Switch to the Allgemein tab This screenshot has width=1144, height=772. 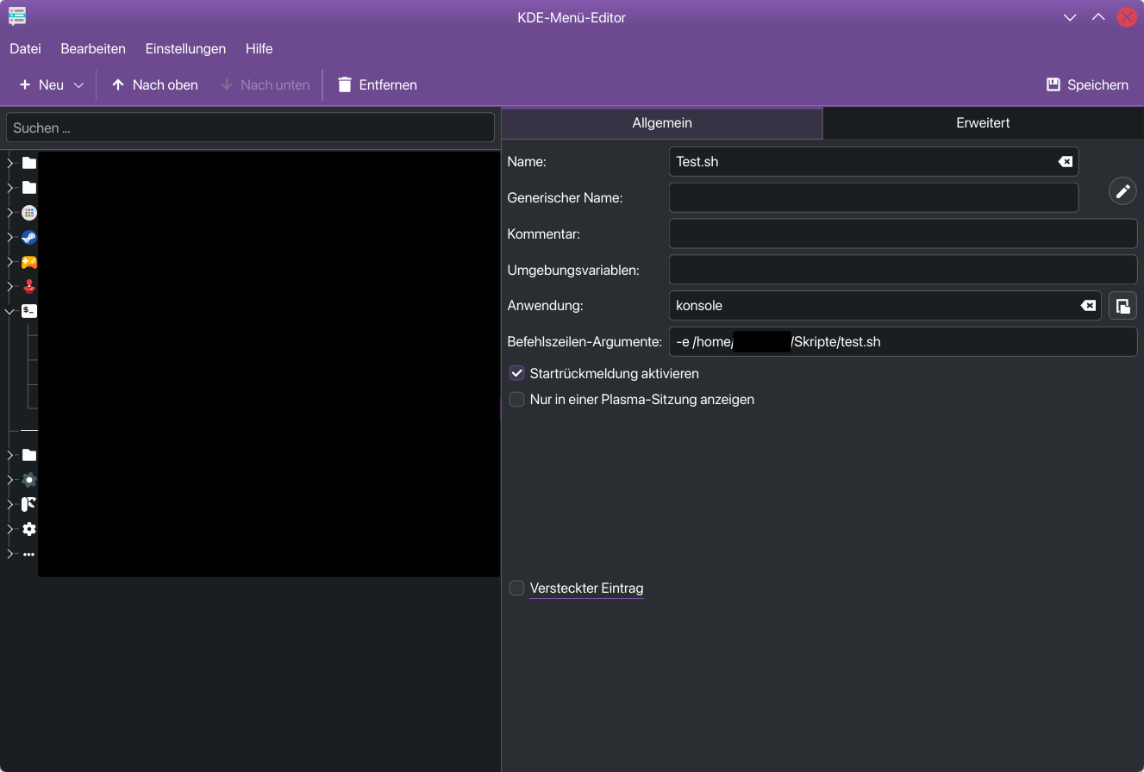click(x=662, y=122)
